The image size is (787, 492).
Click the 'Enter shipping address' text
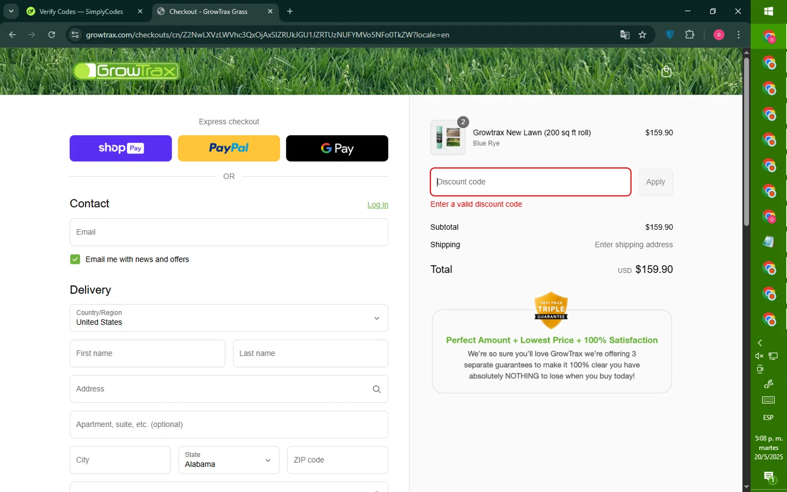pos(633,244)
